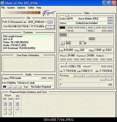Click the par field "1.000 (1:1)"
Screen dimensions: 117x122
[87, 71]
